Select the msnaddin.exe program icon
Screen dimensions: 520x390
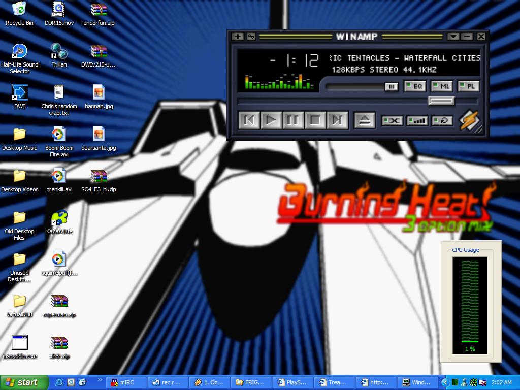pos(19,343)
